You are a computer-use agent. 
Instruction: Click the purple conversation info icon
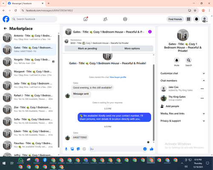coord(150,32)
